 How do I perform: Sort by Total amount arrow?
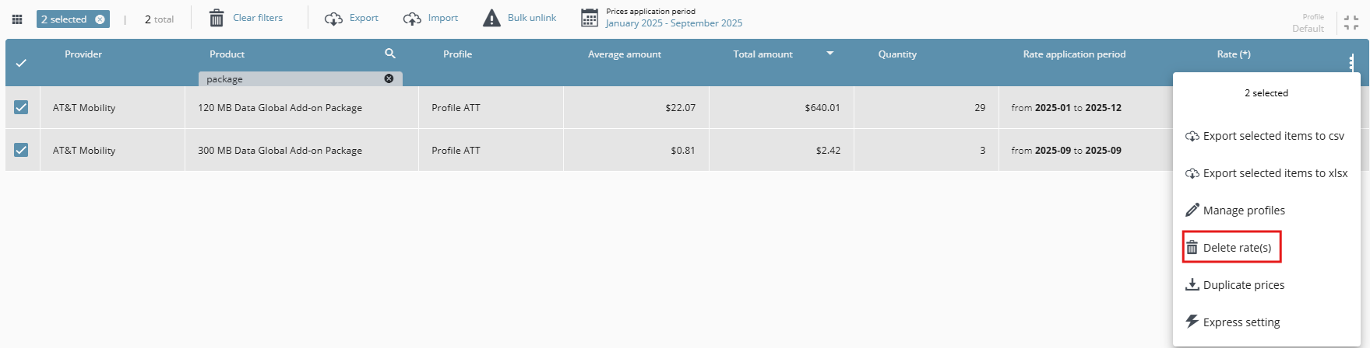click(x=829, y=54)
